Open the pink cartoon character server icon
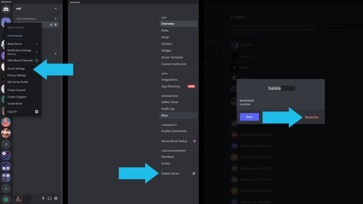This screenshot has width=363, height=204. point(6,122)
